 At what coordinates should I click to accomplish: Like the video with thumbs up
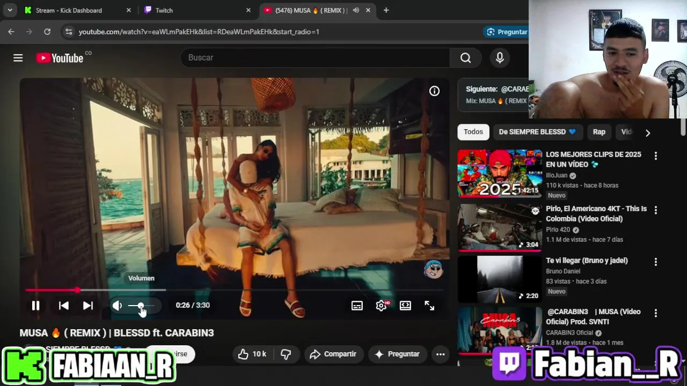[252, 354]
